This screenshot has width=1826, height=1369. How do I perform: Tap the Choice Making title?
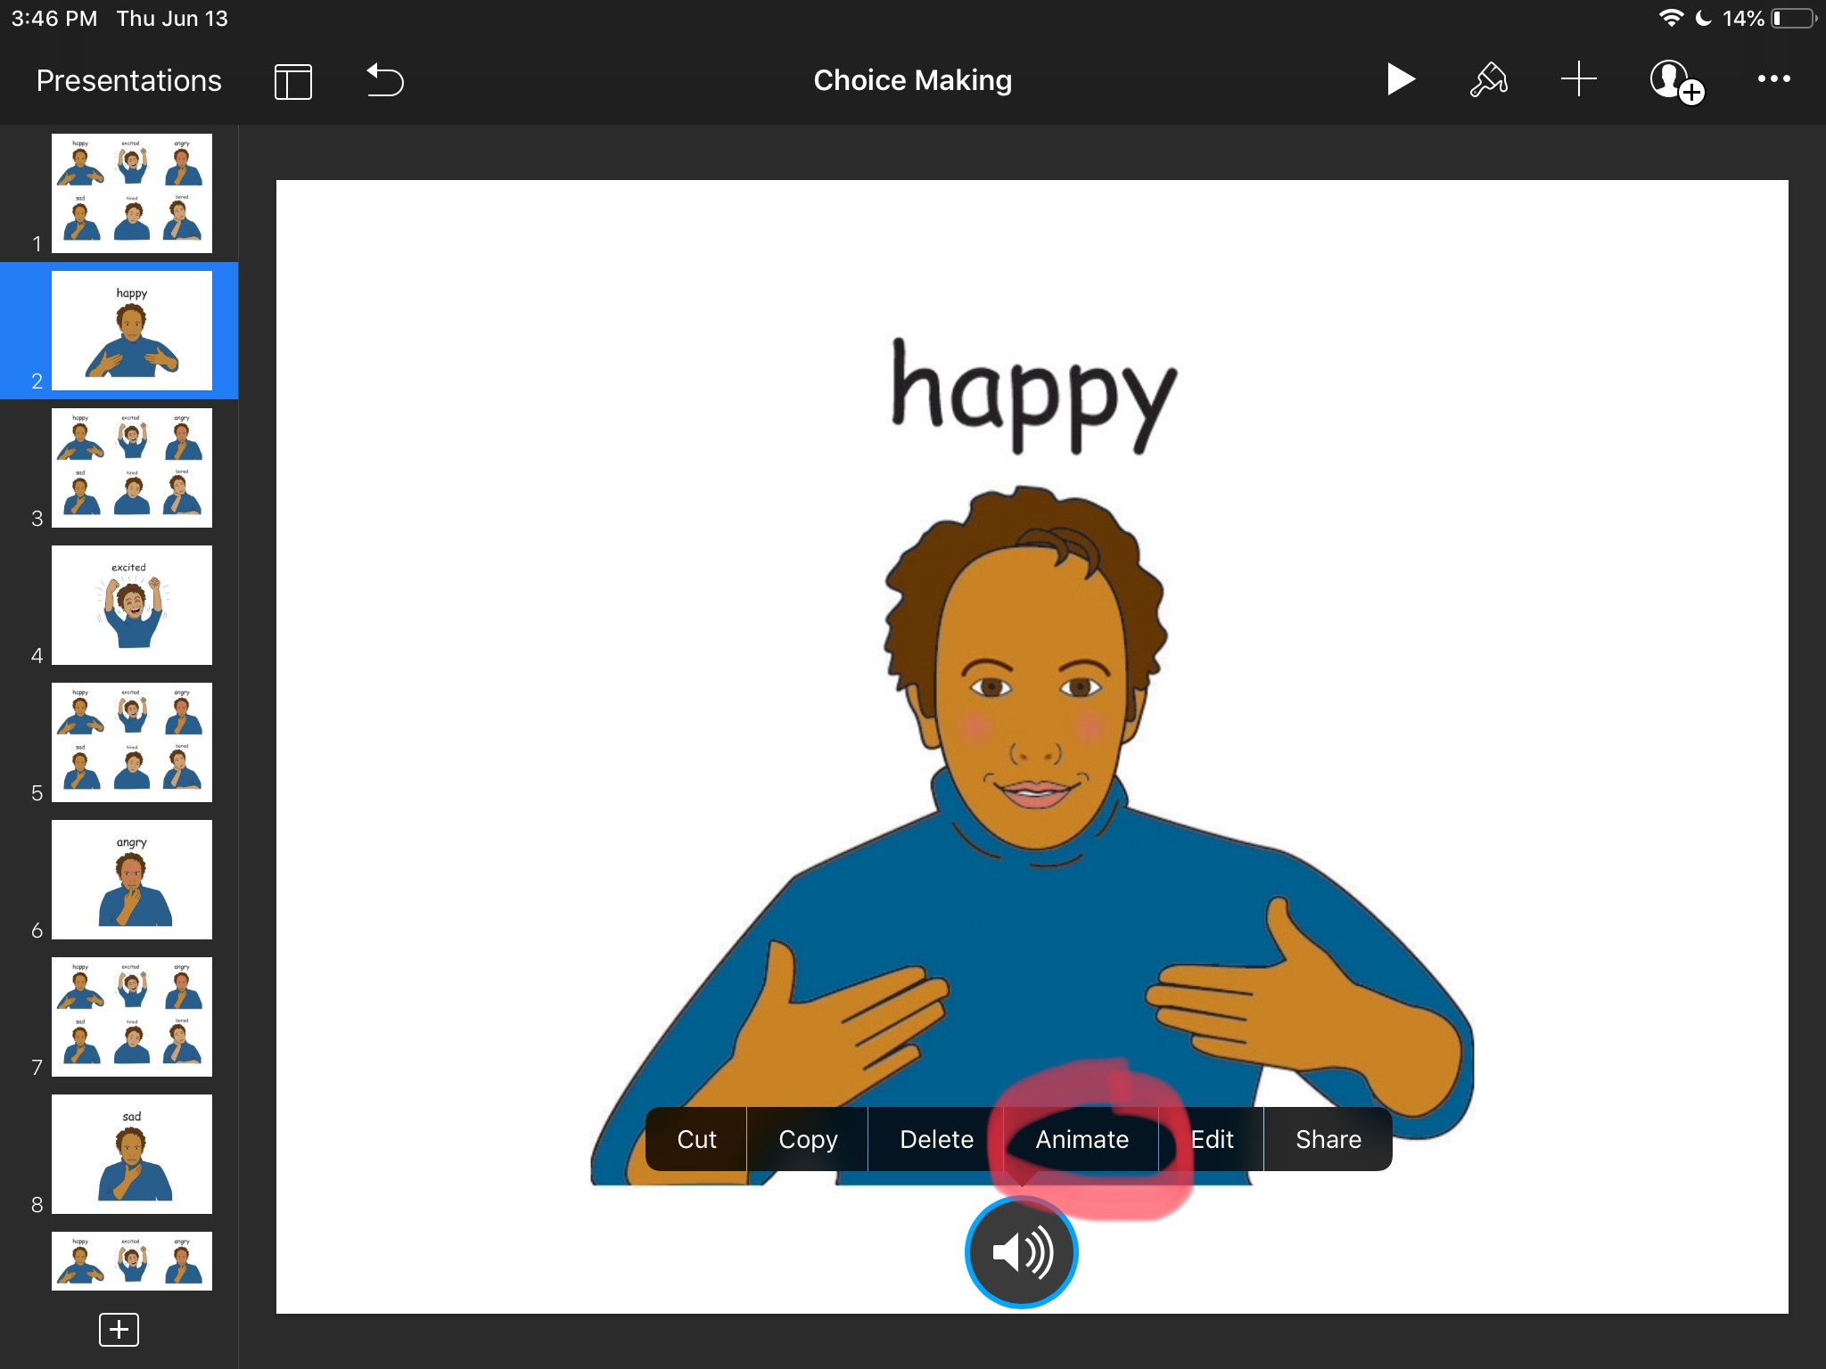coord(912,80)
